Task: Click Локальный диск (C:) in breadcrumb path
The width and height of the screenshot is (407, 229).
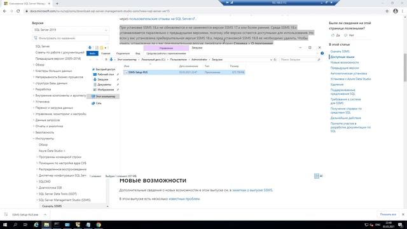Action: pos(153,59)
